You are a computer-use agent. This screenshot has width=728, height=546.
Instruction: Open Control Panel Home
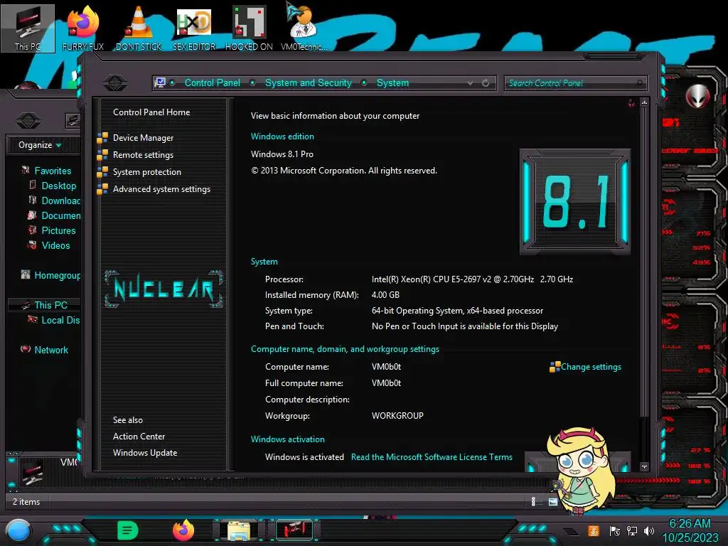(151, 112)
